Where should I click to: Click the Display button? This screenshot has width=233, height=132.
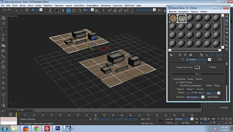point(217,86)
